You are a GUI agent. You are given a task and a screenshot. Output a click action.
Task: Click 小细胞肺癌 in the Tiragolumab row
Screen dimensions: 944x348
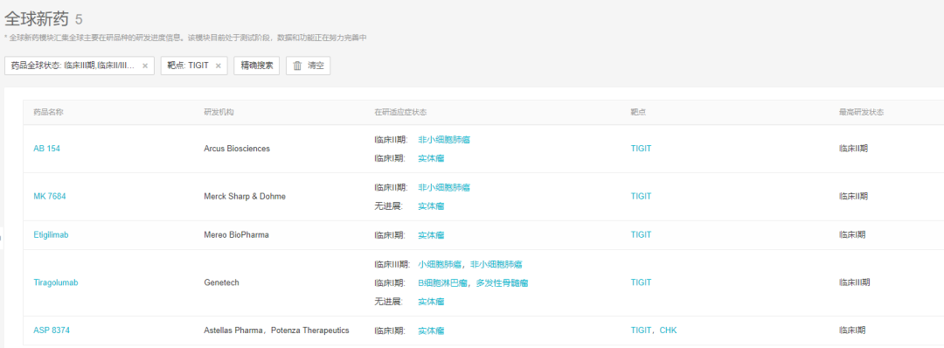pos(440,264)
